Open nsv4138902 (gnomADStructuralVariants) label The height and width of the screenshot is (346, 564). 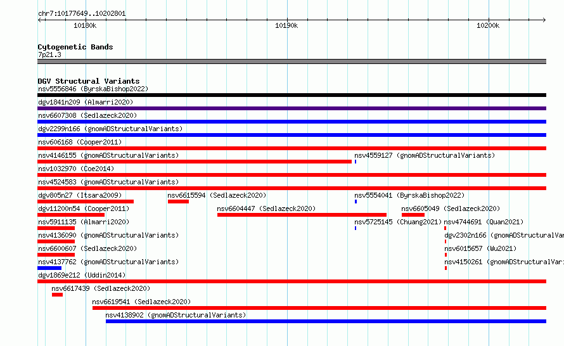click(176, 315)
